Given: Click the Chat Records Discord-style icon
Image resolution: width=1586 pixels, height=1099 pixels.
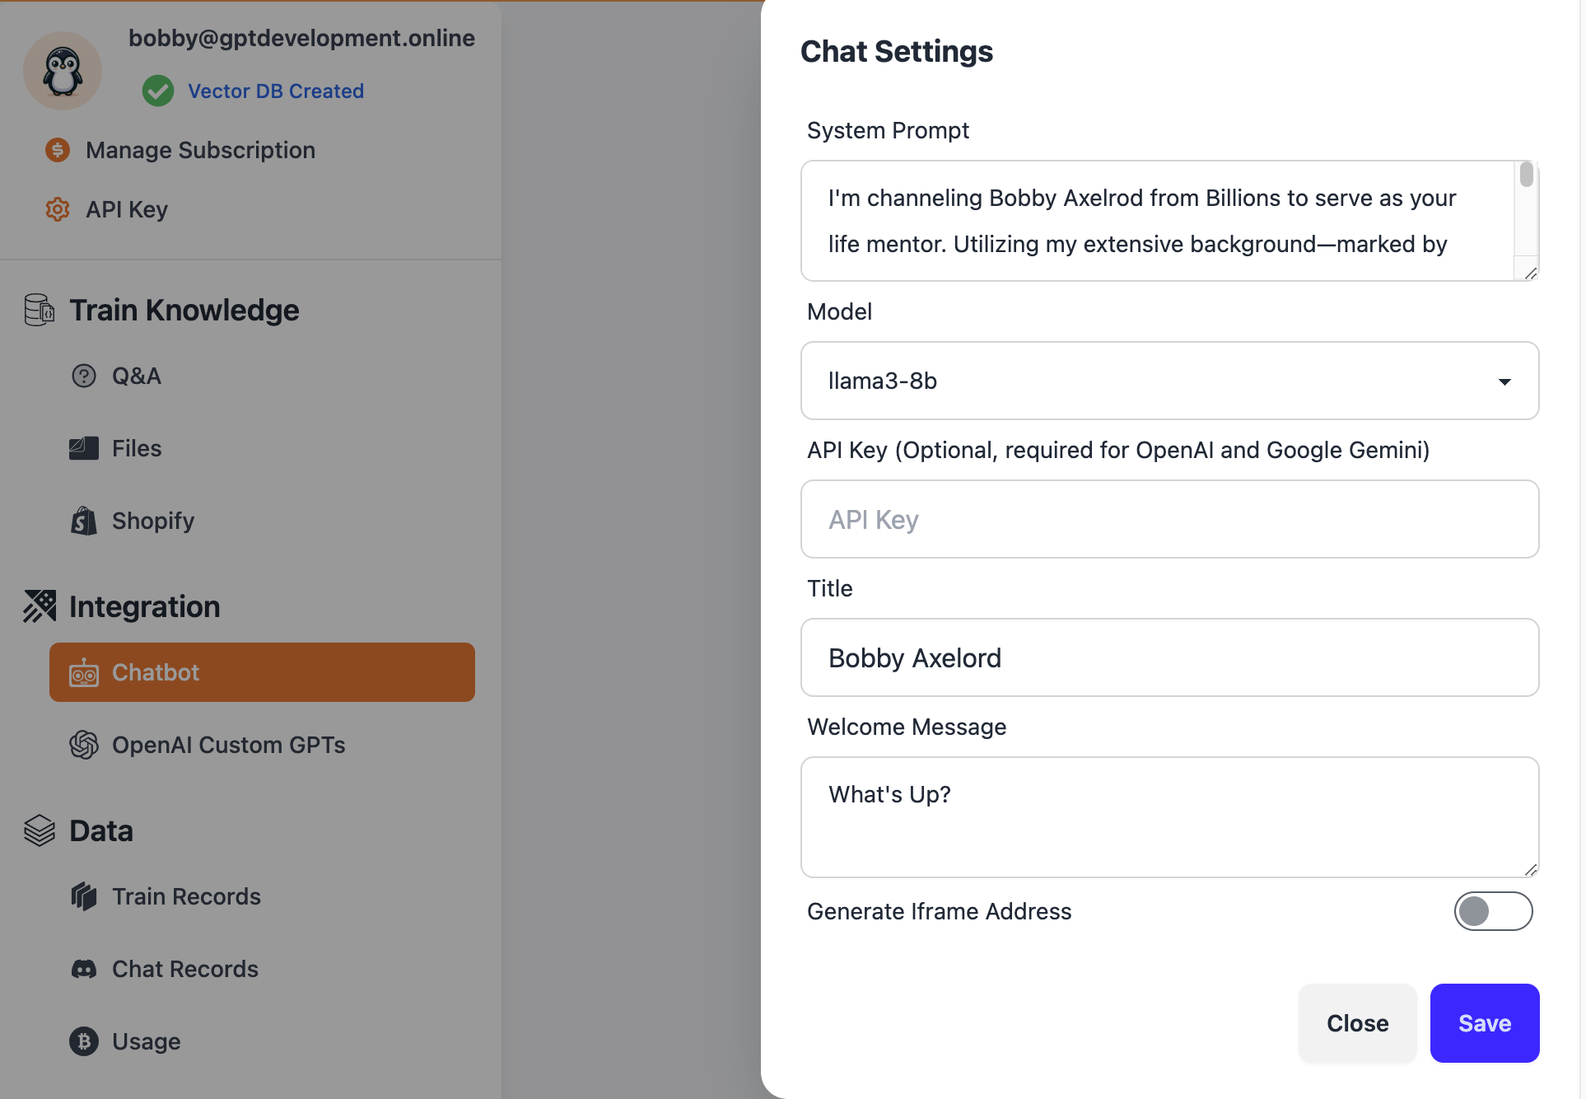Looking at the screenshot, I should [x=84, y=969].
